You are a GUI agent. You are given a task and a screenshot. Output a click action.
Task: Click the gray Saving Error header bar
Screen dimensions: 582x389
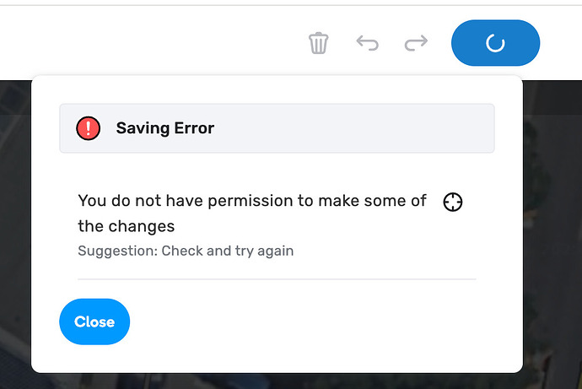337,128
